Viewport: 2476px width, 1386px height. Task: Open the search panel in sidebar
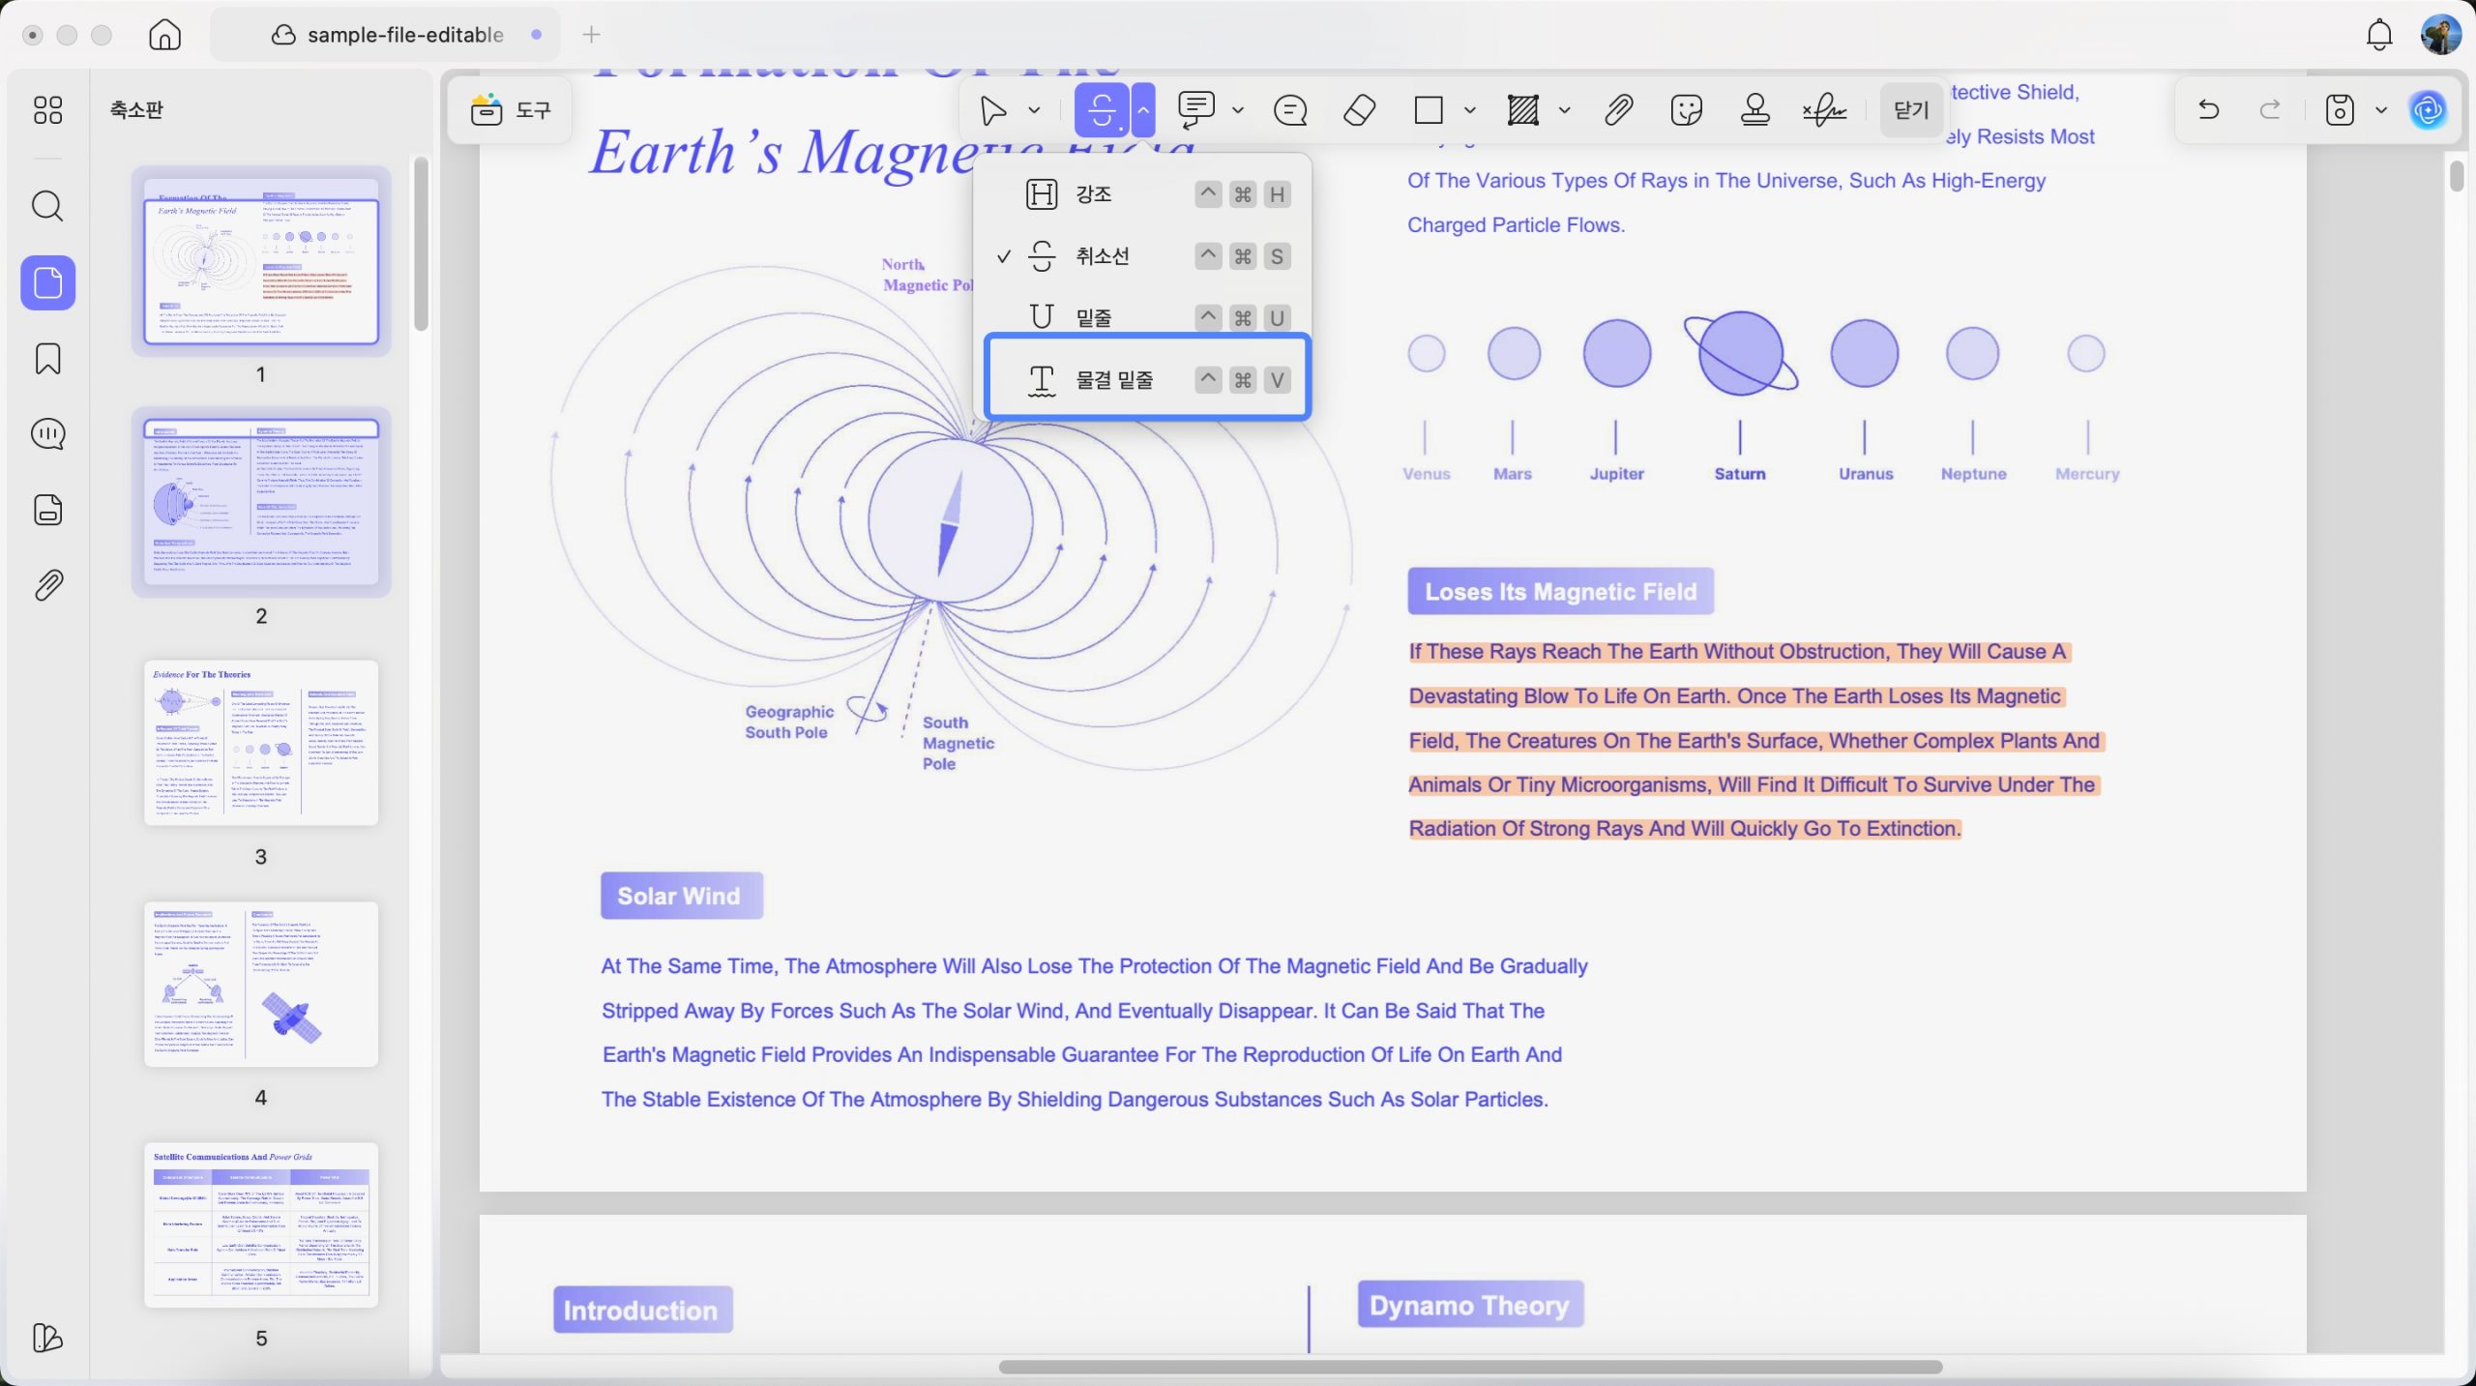47,206
